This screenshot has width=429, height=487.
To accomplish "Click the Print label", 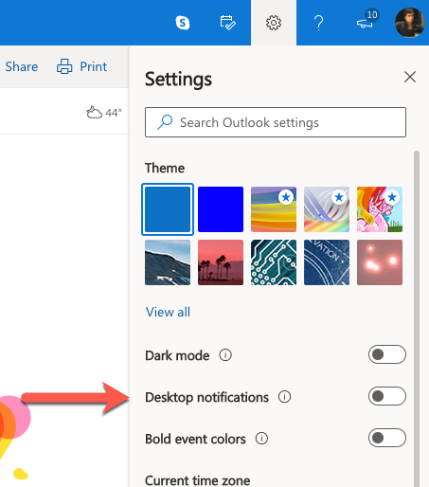I will (94, 66).
